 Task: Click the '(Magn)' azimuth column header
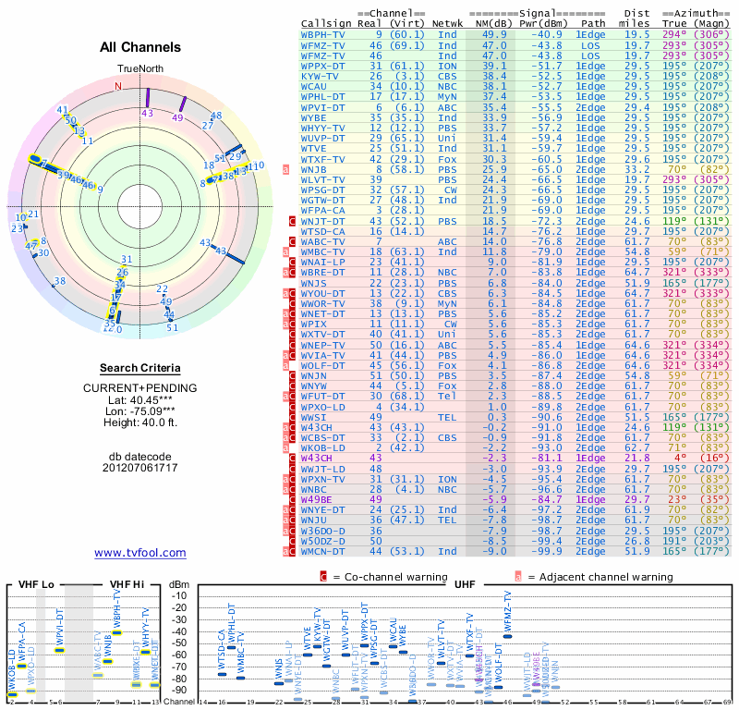tap(711, 24)
